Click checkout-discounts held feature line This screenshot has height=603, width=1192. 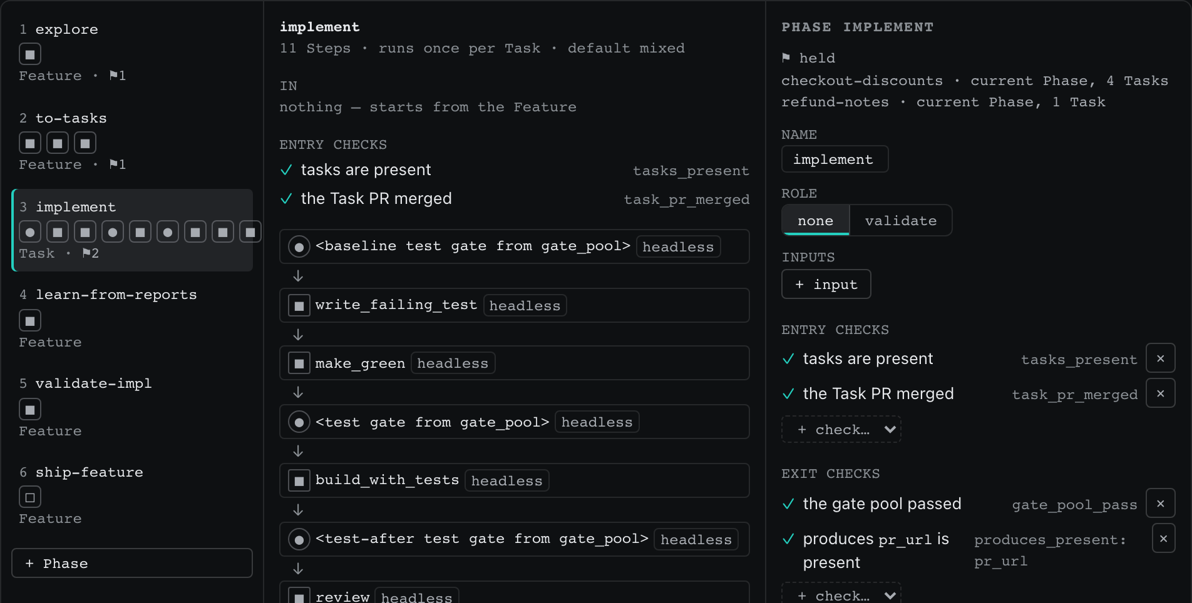[975, 81]
